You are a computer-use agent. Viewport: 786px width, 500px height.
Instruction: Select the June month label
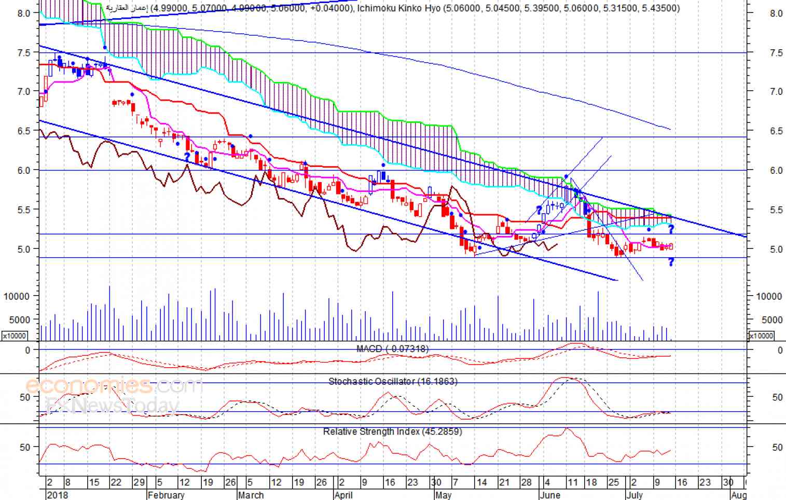[x=550, y=495]
